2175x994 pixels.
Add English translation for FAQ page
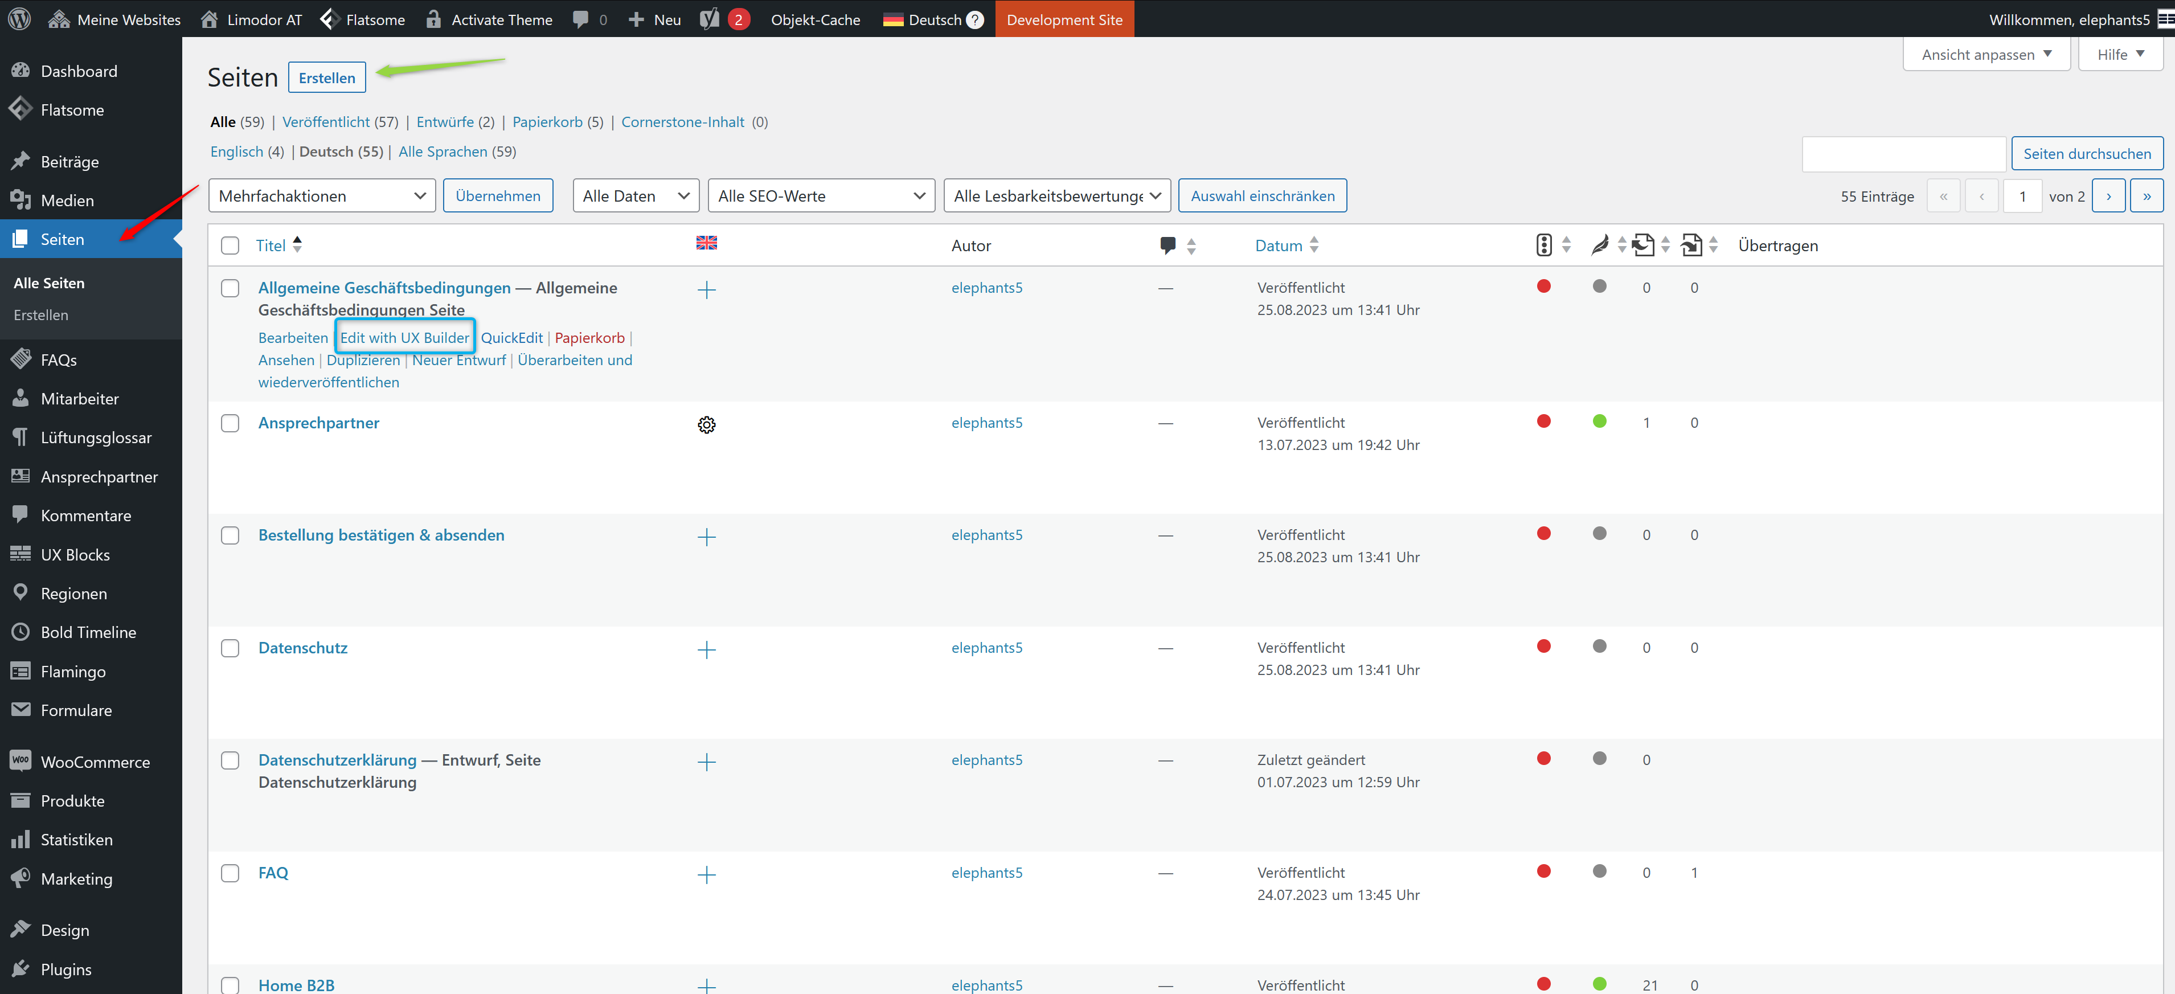coord(707,875)
